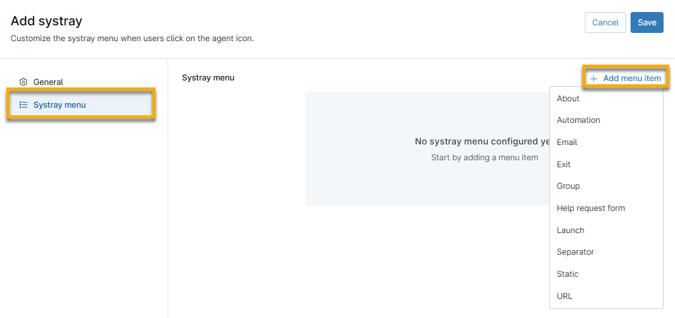Viewport: 675px width, 318px height.
Task: Open the General settings tab
Action: point(48,82)
